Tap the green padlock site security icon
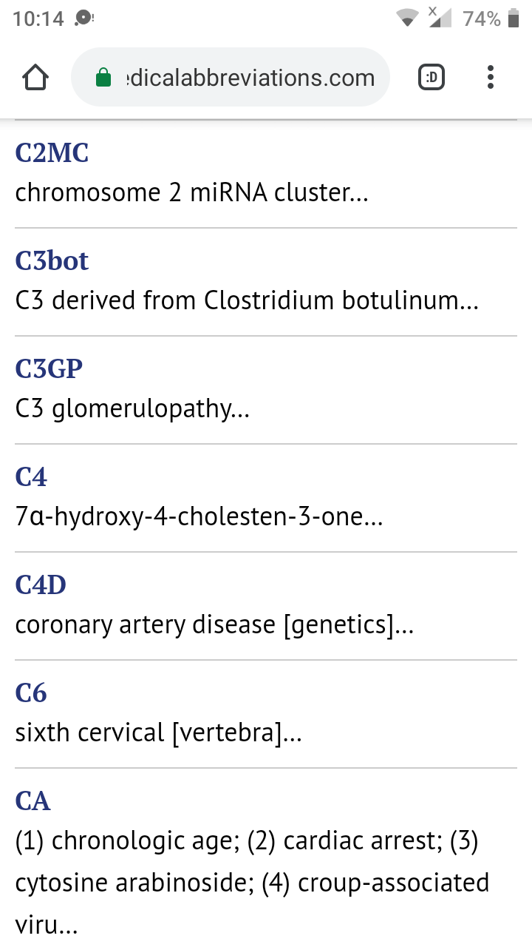This screenshot has width=532, height=947. (x=103, y=78)
